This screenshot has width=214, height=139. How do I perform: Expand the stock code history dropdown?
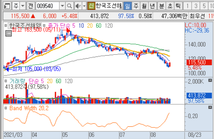62,6
